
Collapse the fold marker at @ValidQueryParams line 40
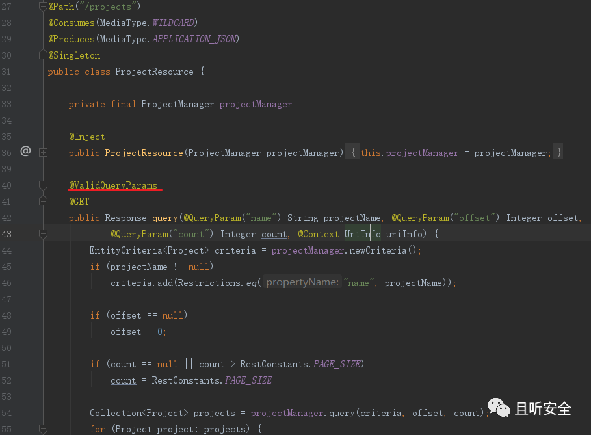tap(44, 185)
